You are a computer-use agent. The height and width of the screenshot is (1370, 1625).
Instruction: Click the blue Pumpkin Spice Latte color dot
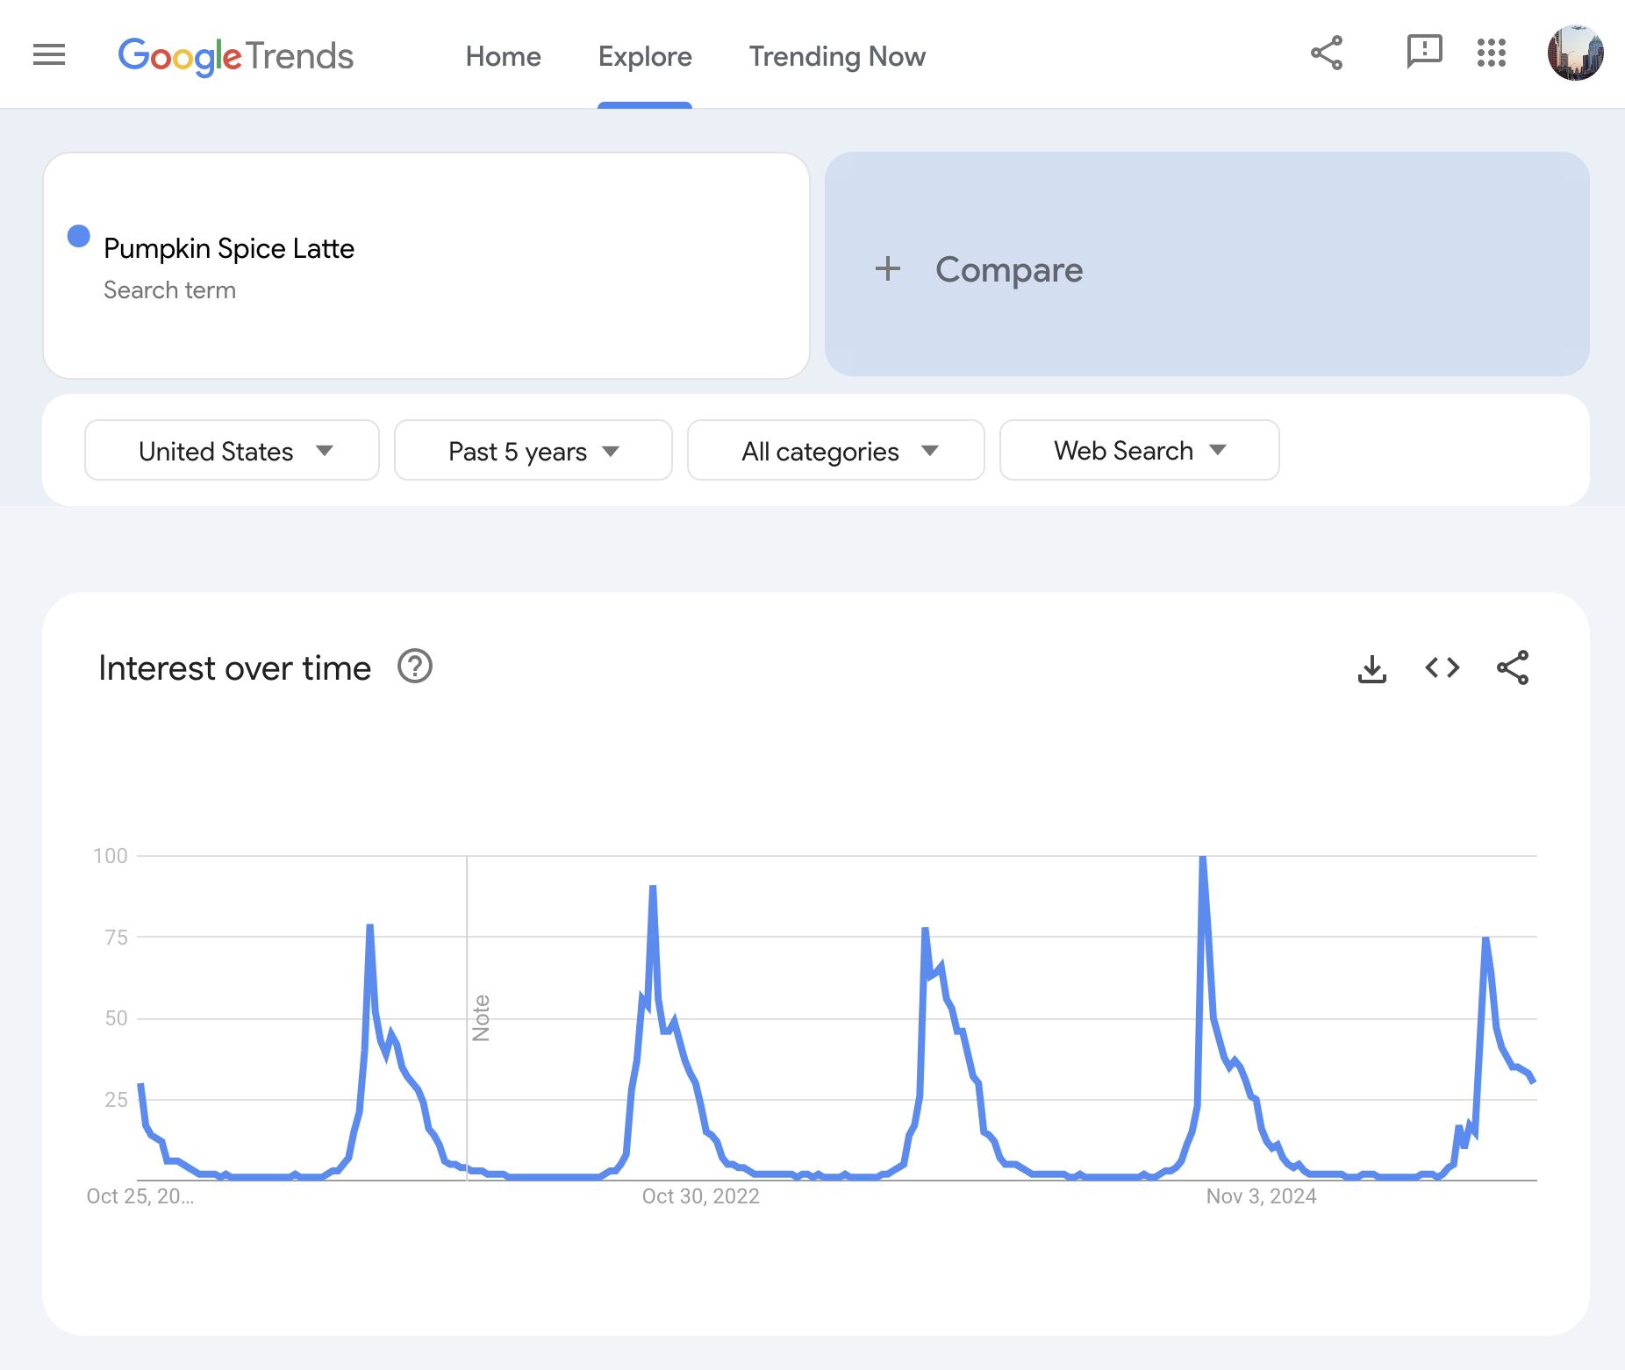tap(79, 237)
